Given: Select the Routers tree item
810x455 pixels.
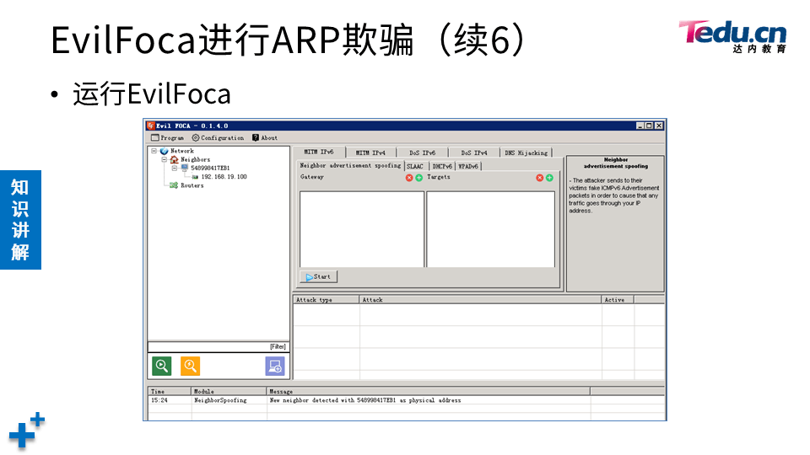Looking at the screenshot, I should (x=192, y=185).
